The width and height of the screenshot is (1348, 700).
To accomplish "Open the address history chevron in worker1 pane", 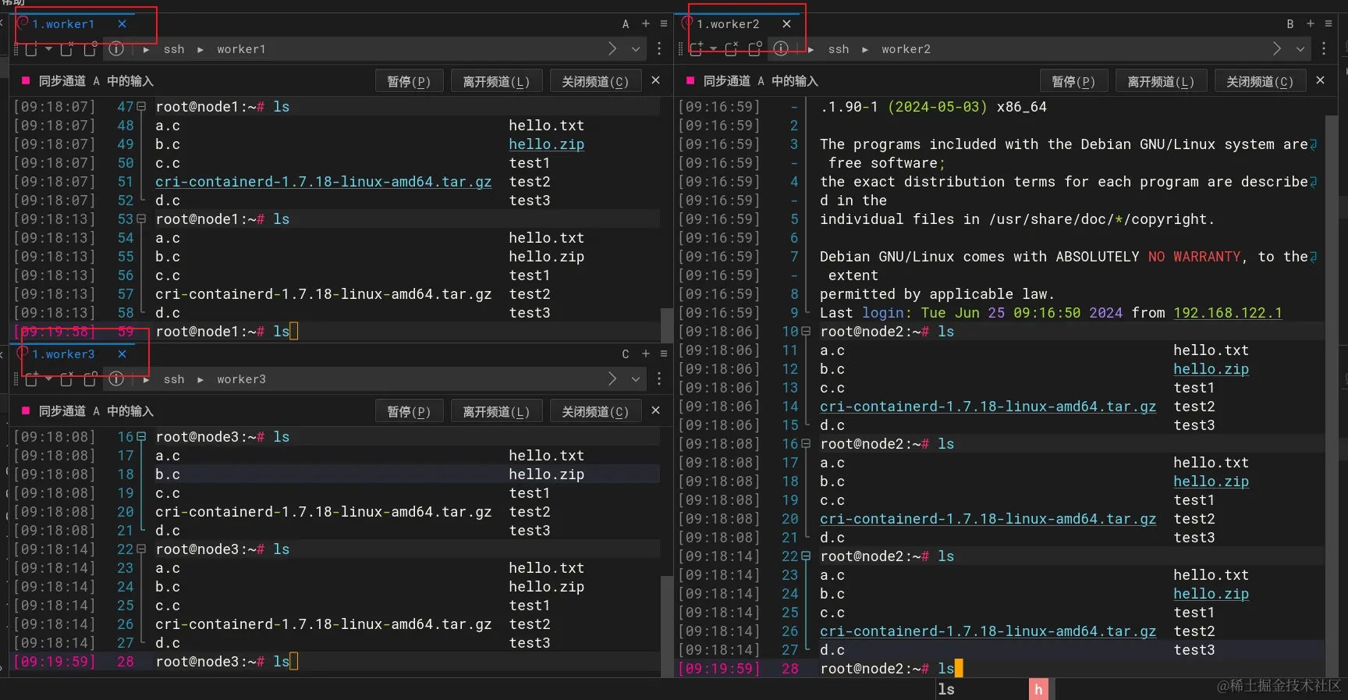I will pos(636,49).
